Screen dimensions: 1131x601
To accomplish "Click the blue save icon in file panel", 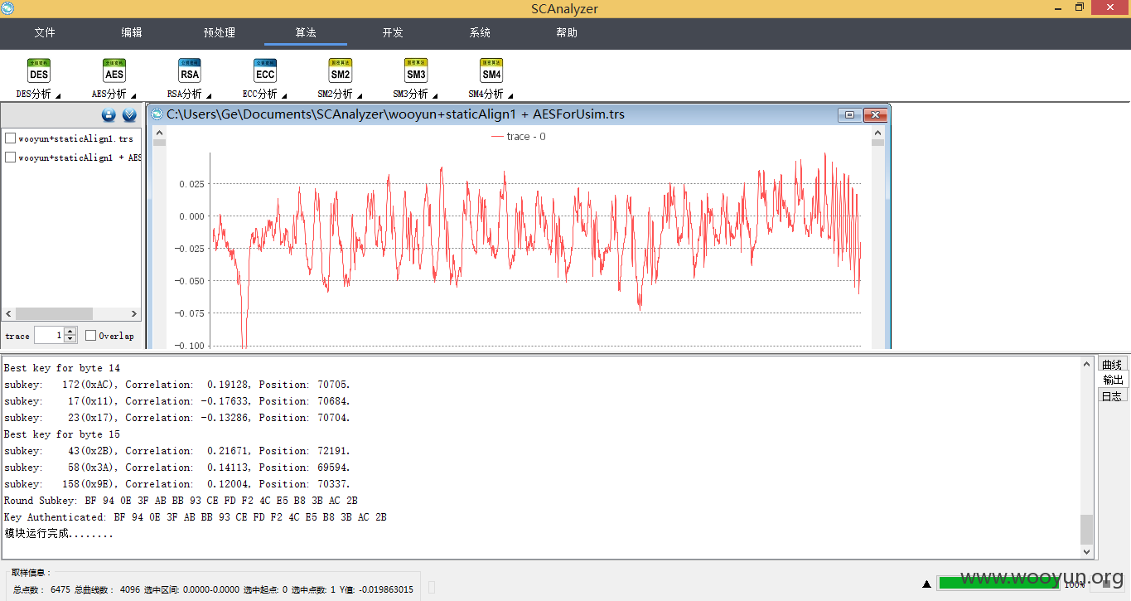I will 109,115.
